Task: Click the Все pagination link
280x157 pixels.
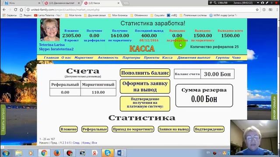Action: [x=94, y=143]
